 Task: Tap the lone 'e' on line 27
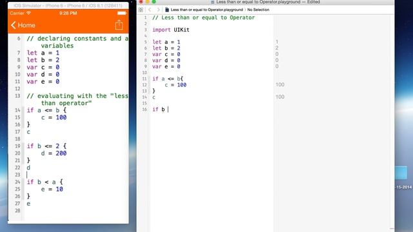click(28, 204)
